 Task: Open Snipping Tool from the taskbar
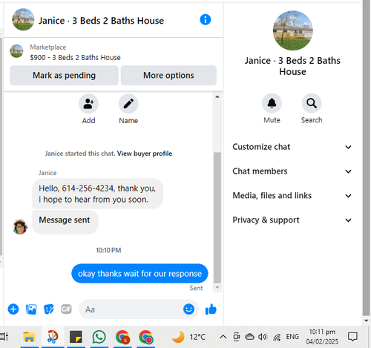point(53,337)
